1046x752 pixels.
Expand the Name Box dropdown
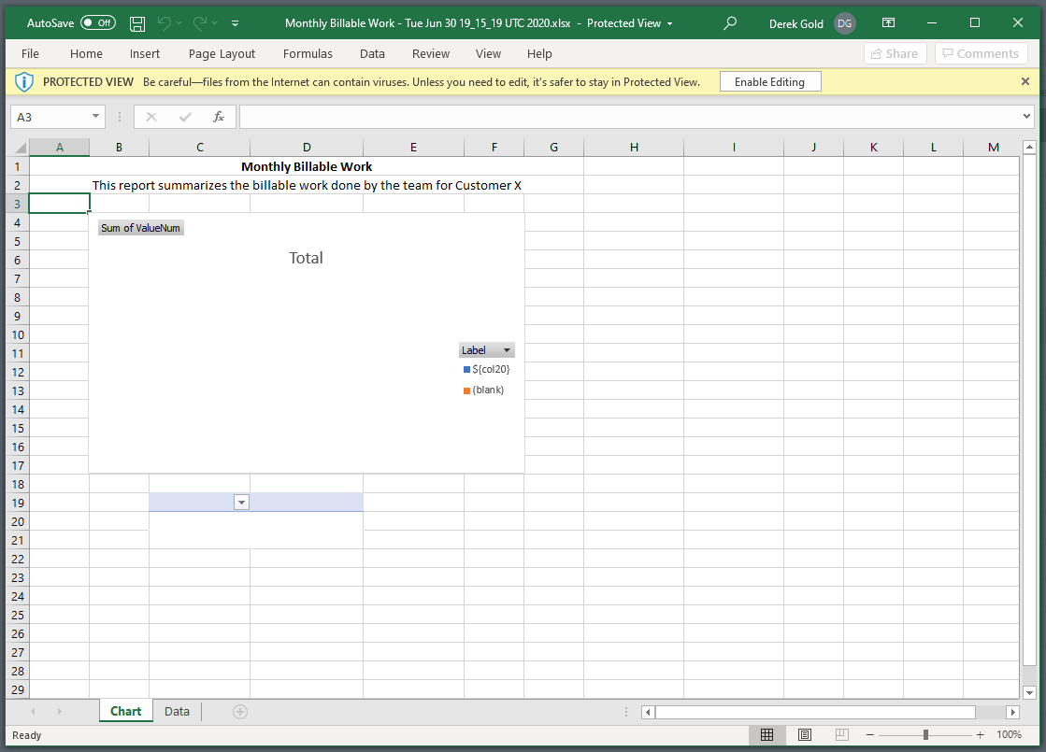pos(95,117)
